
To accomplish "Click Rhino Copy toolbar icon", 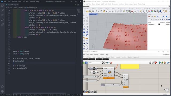I will point(102,11).
